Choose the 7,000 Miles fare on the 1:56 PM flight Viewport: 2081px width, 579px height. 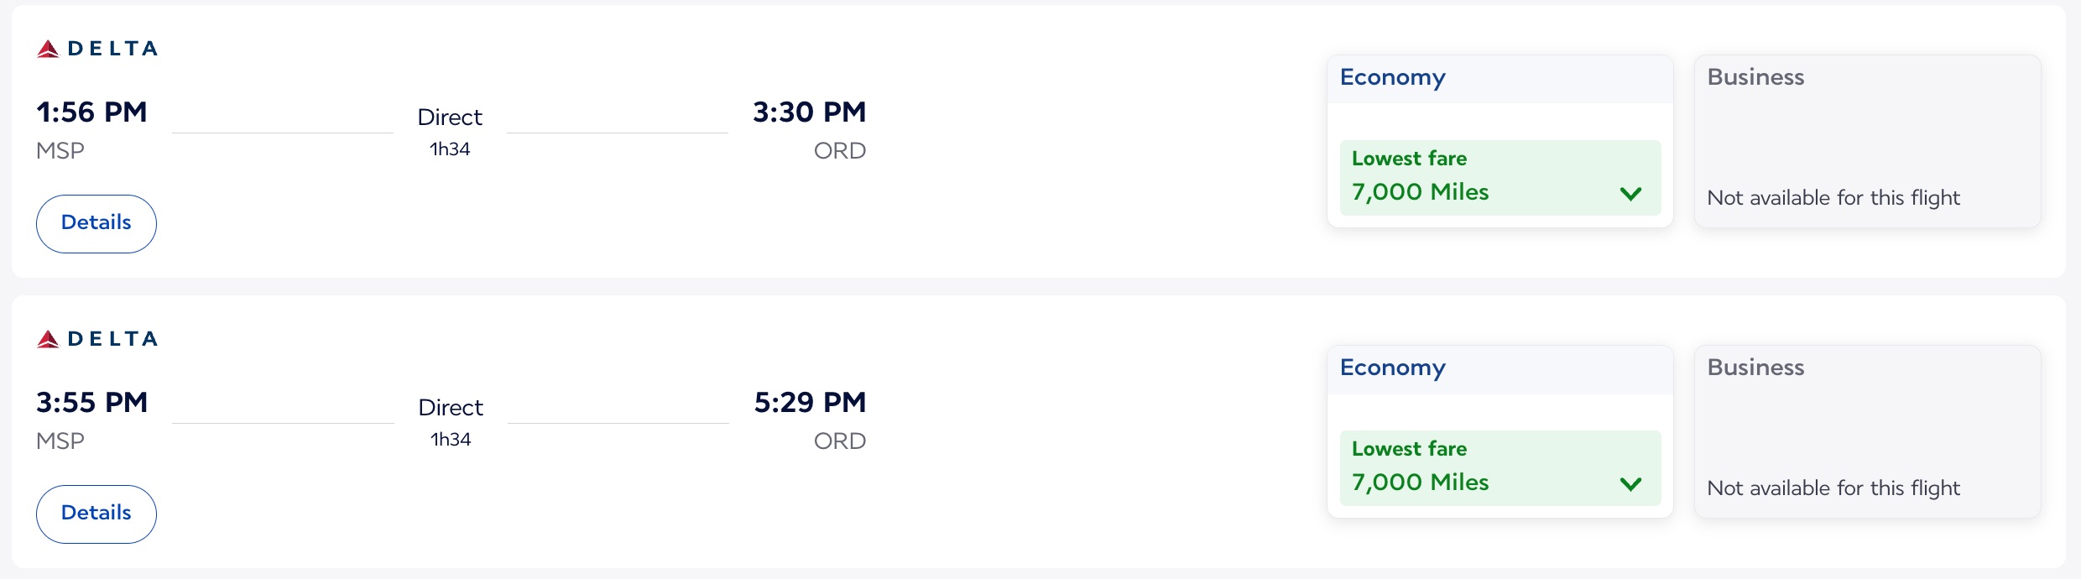pos(1420,192)
